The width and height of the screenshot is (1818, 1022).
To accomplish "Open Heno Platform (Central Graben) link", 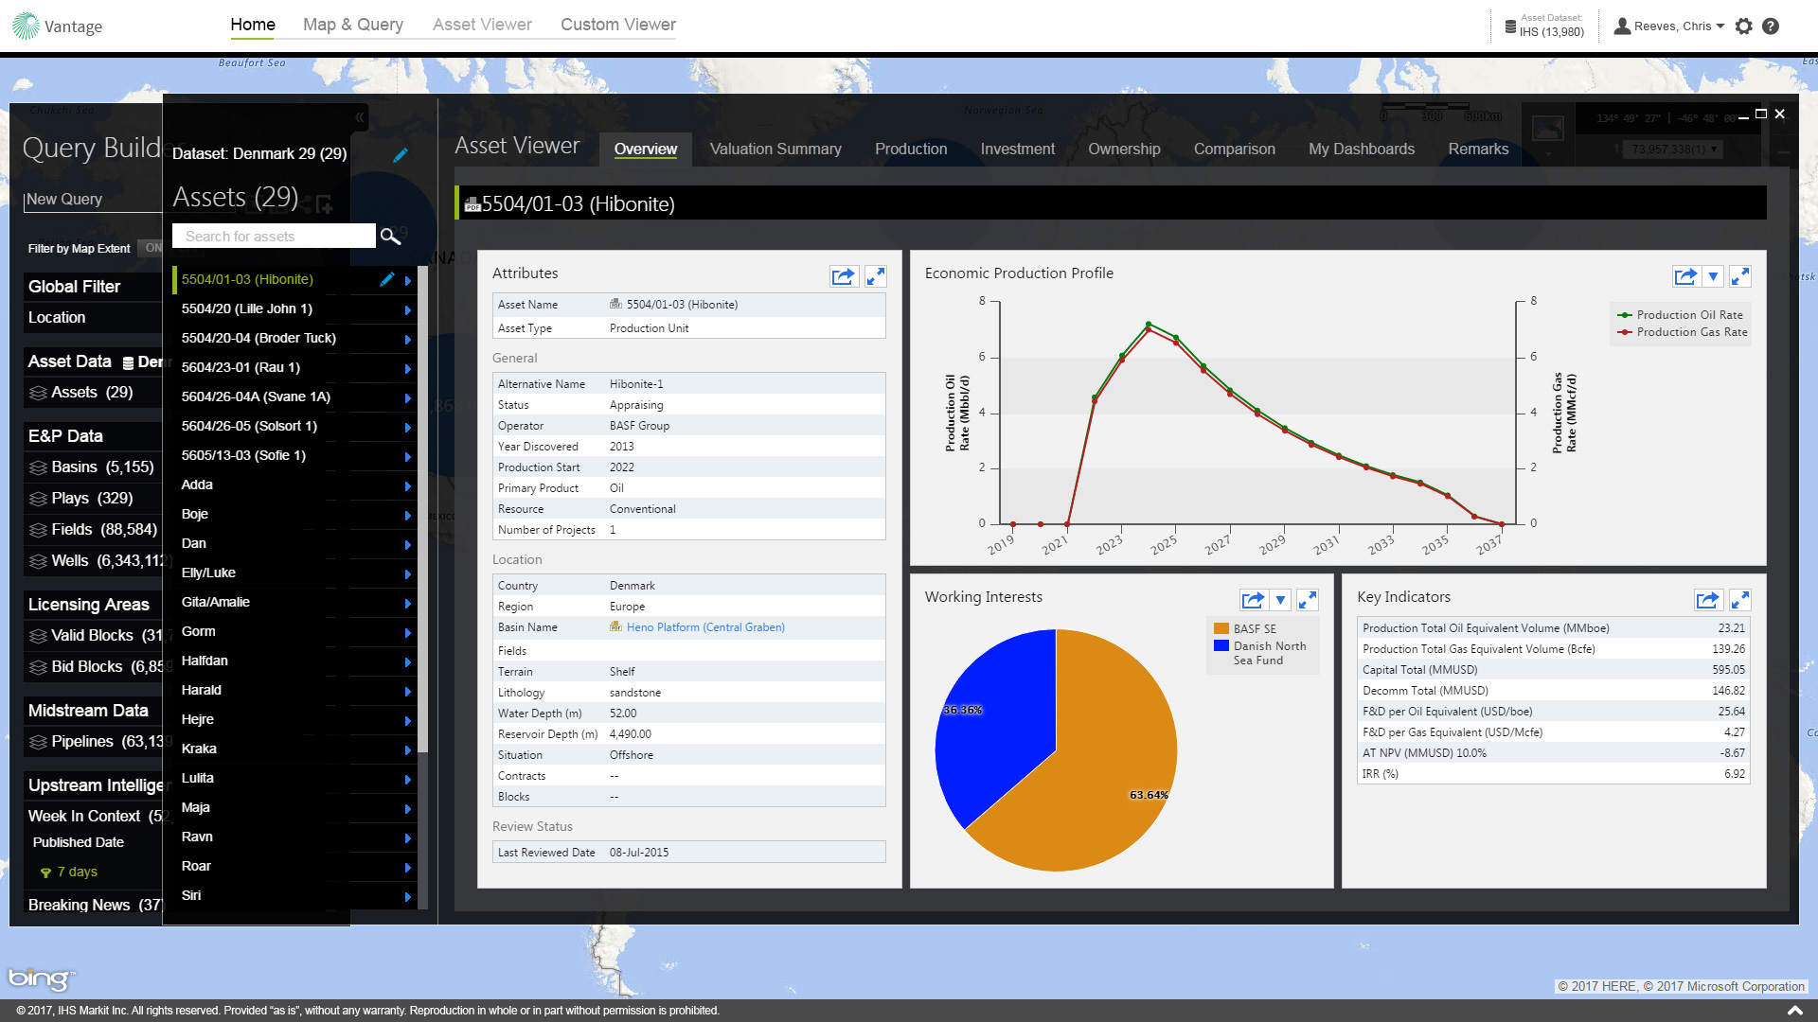I will pos(705,627).
